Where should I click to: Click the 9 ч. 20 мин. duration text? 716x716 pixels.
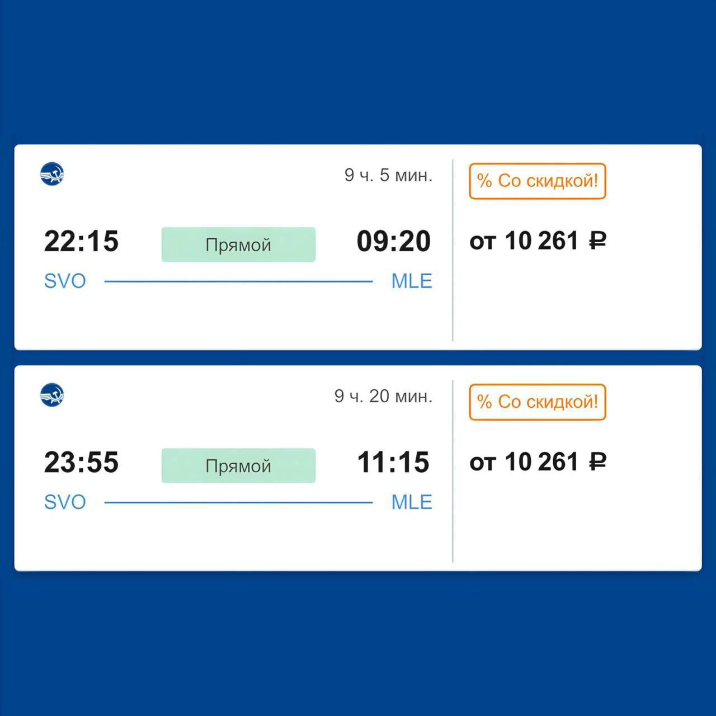[383, 396]
